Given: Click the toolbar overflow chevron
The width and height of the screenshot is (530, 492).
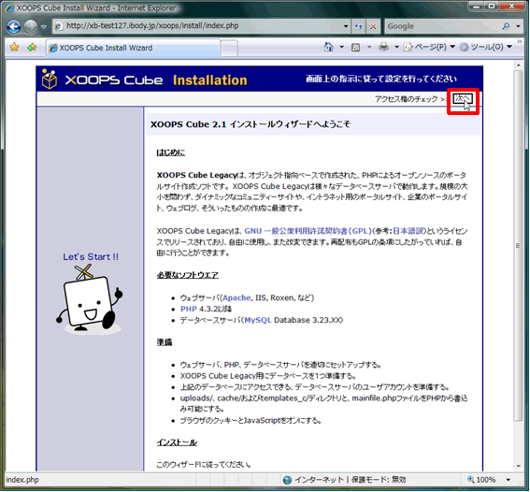Looking at the screenshot, I should 520,41.
